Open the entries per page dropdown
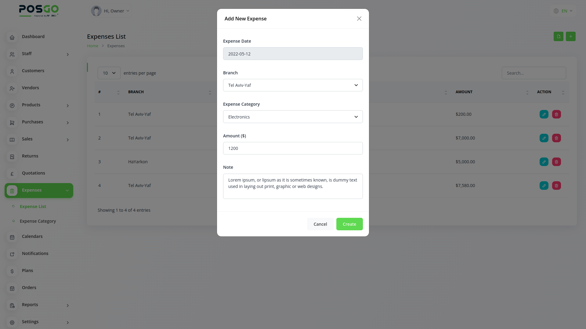 (109, 73)
